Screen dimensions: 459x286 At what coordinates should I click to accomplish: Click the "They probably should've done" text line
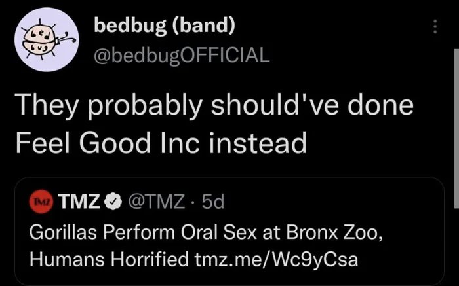216,105
